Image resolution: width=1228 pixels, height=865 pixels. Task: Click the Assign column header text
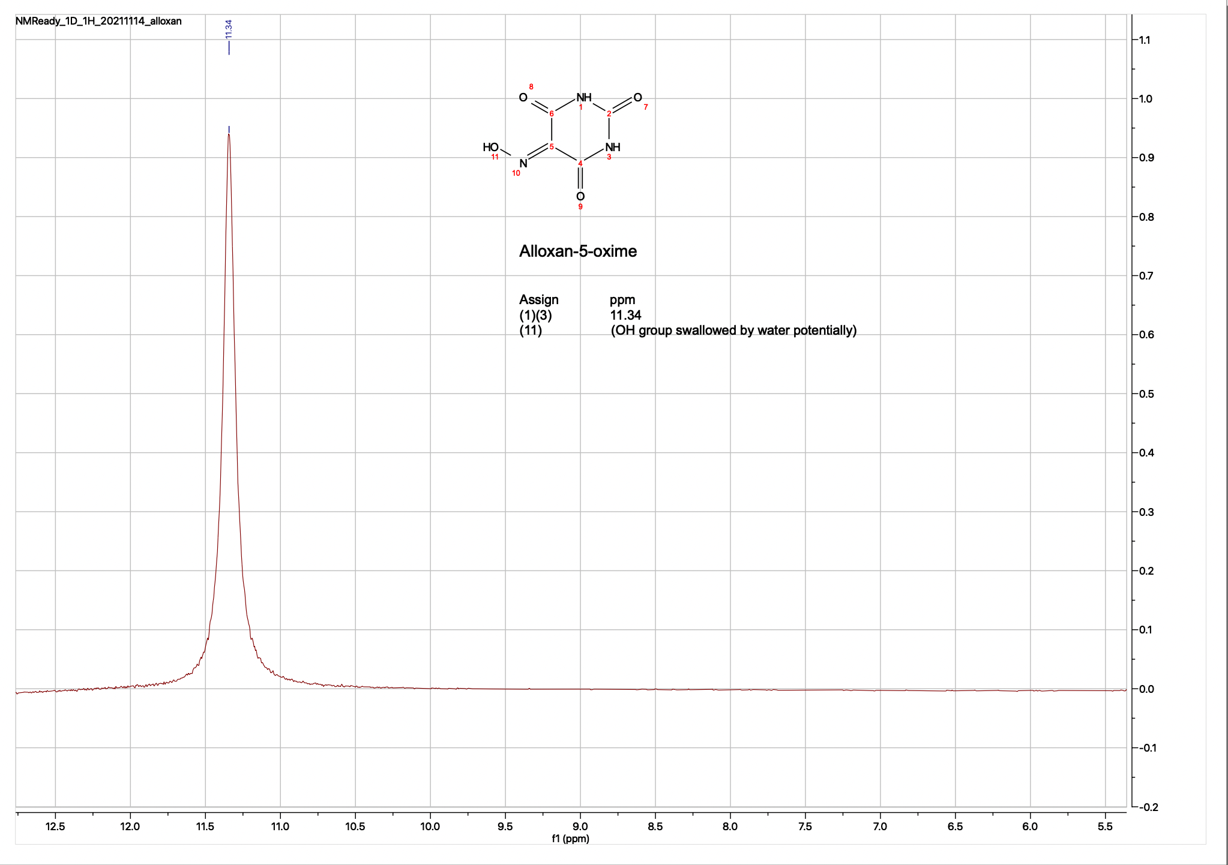(x=538, y=299)
